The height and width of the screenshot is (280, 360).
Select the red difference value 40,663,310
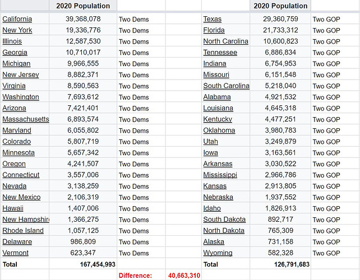click(x=184, y=276)
